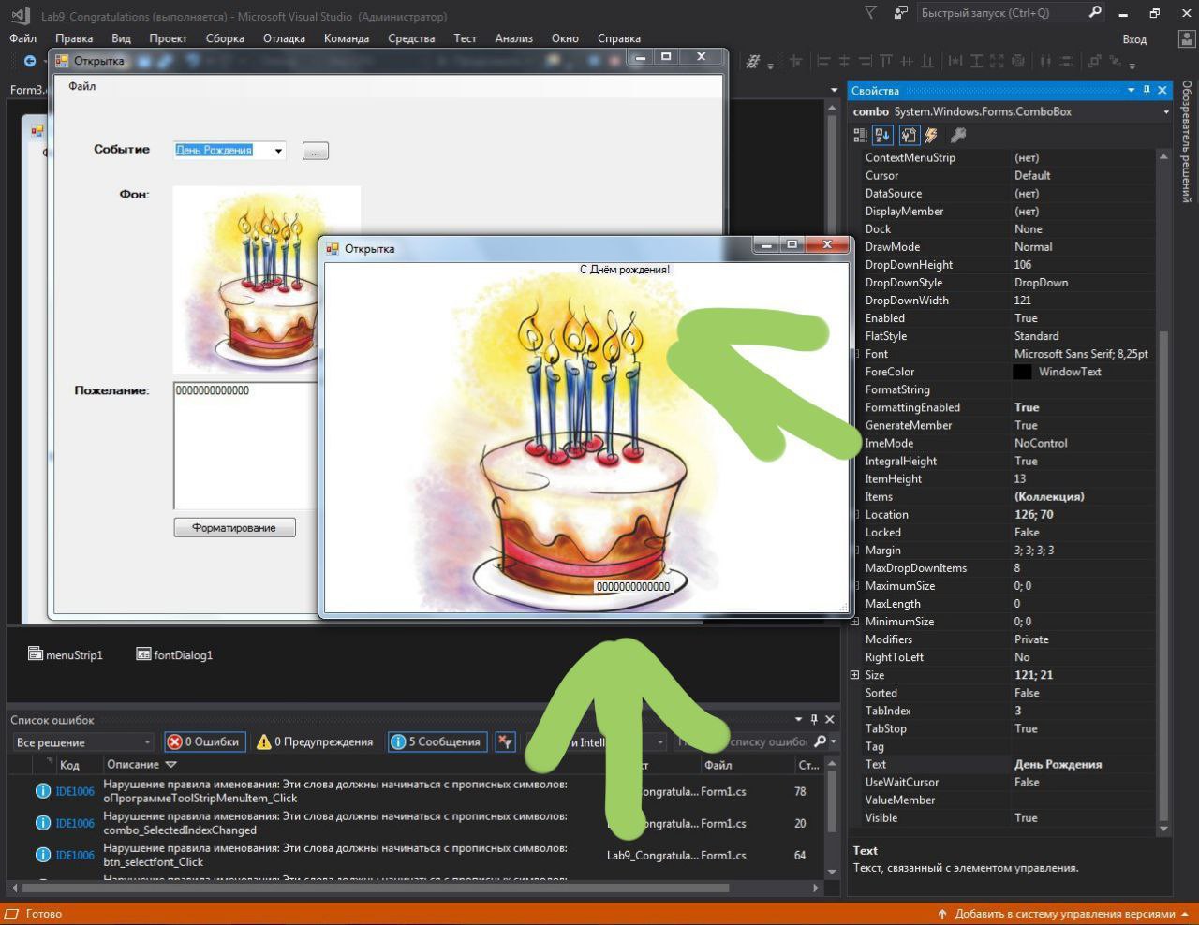Image resolution: width=1199 pixels, height=925 pixels.
Task: Toggle the 0 Ошибки errors filter
Action: [204, 742]
